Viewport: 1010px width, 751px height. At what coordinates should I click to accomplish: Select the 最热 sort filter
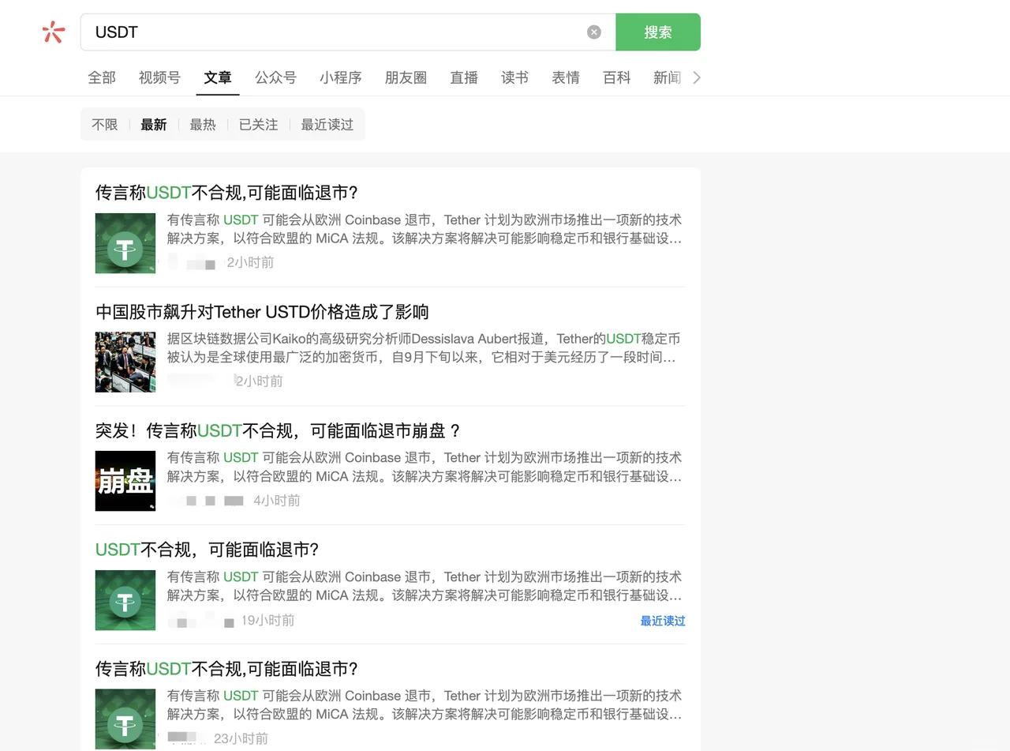tap(203, 124)
